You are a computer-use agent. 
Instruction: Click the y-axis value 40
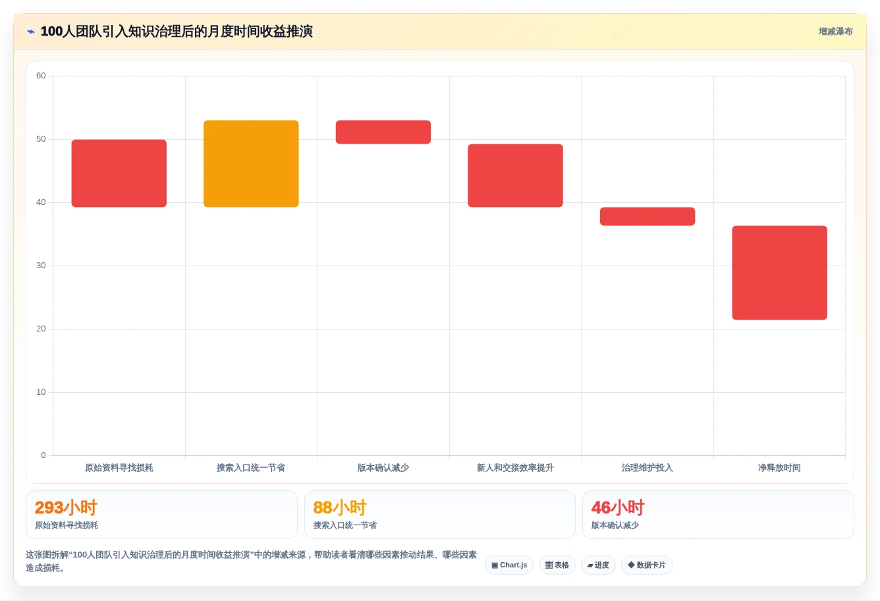coord(41,202)
